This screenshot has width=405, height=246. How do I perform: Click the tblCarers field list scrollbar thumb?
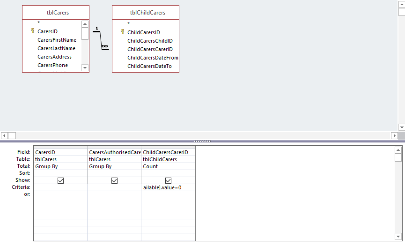pos(85,34)
